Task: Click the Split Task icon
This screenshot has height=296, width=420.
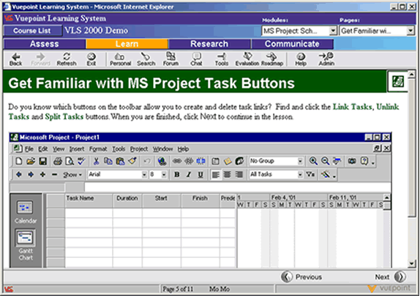Action: pos(200,161)
